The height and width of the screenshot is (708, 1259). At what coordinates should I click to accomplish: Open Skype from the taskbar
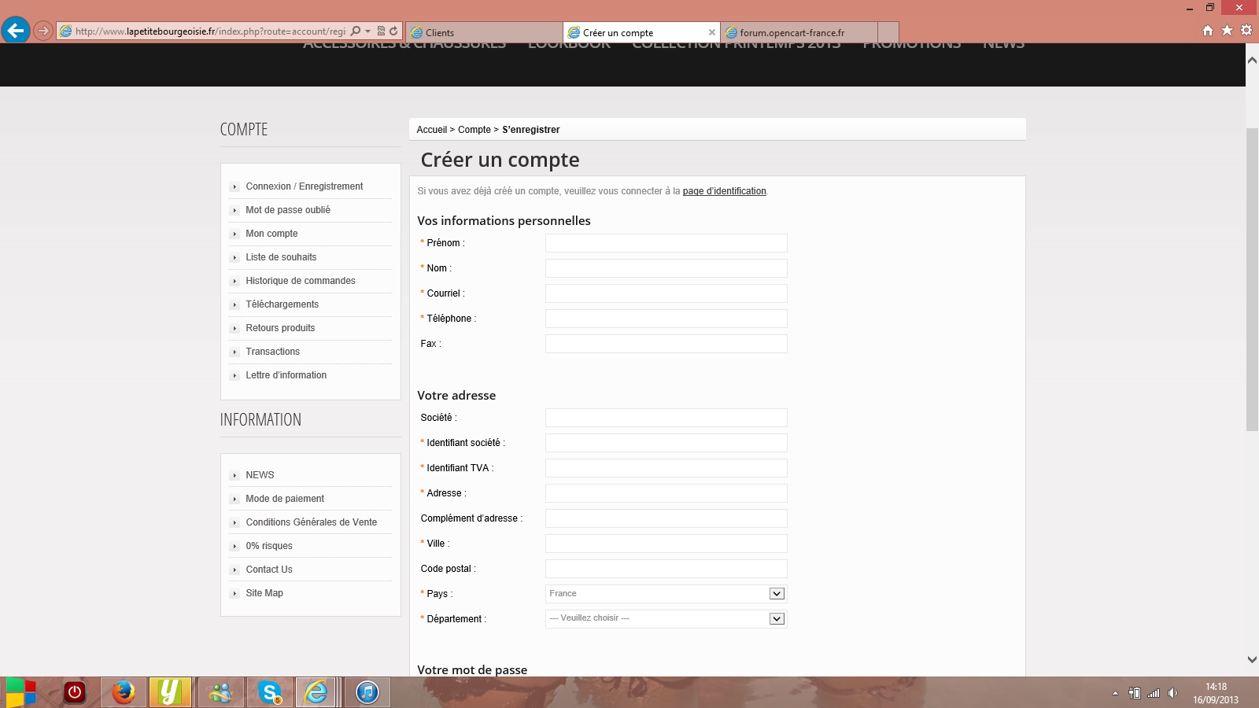(x=270, y=692)
